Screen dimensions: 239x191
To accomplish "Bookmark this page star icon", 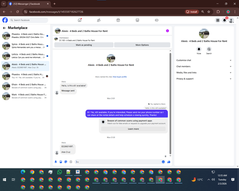I will tap(209, 11).
